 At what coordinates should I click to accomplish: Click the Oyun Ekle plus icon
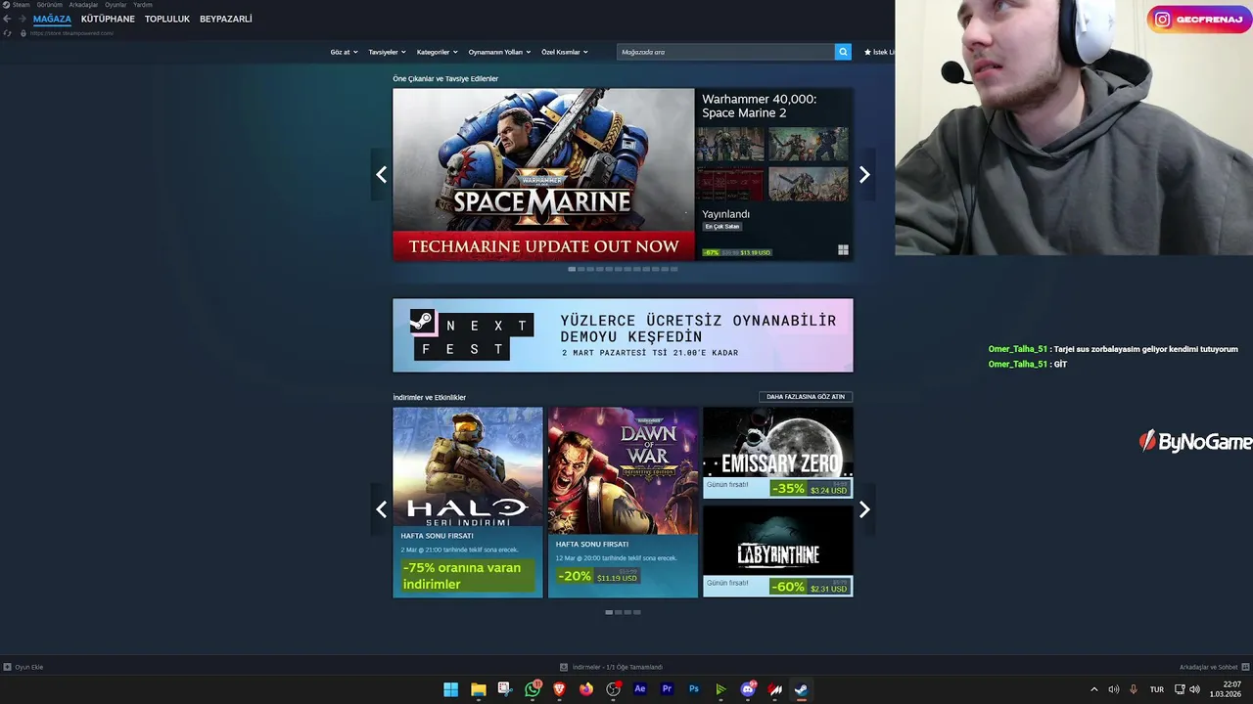click(x=7, y=667)
